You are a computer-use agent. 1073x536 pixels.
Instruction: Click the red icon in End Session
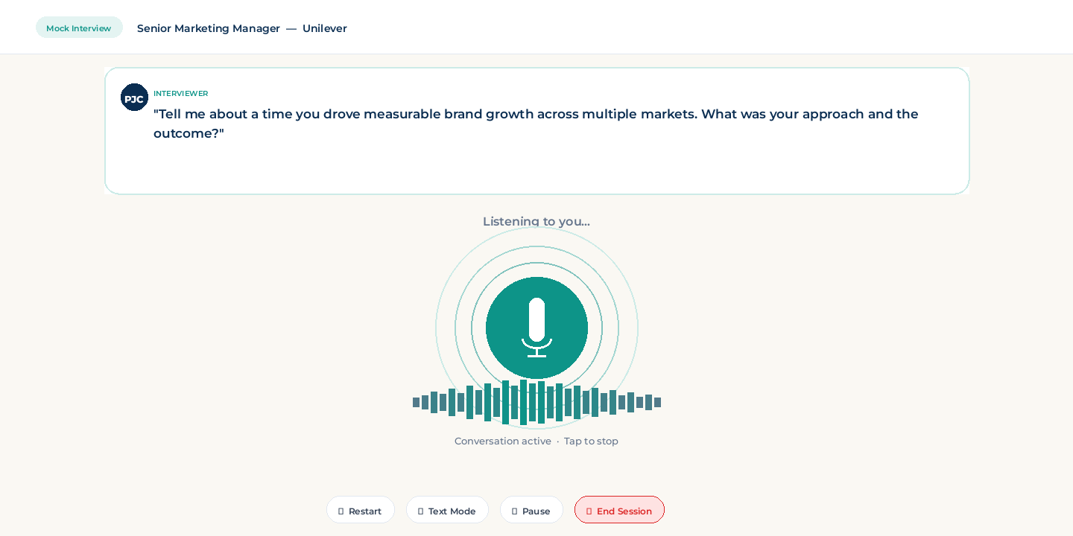point(589,511)
